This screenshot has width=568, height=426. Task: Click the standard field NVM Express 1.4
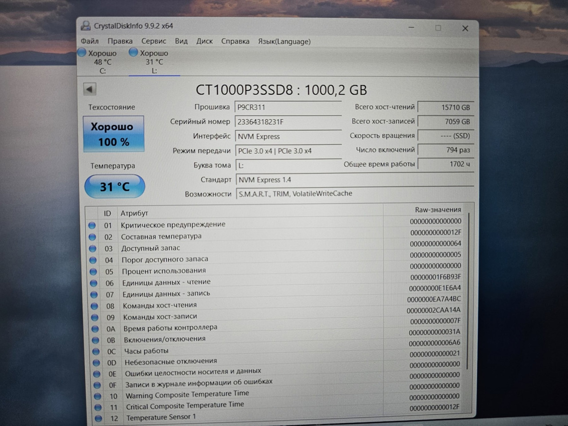(x=355, y=180)
